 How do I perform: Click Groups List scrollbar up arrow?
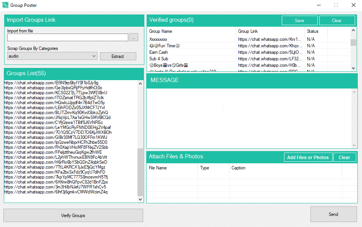(141, 84)
